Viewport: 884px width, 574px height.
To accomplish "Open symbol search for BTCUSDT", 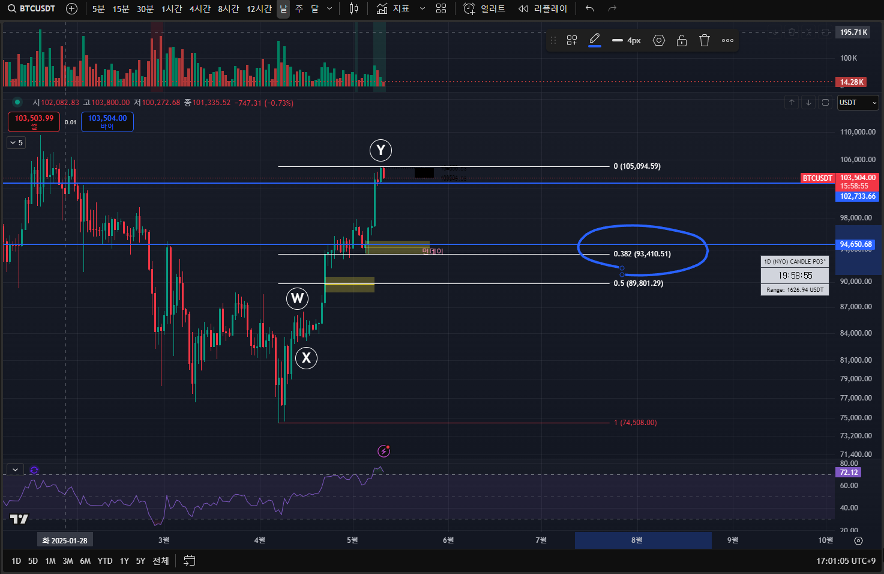I will (x=31, y=8).
